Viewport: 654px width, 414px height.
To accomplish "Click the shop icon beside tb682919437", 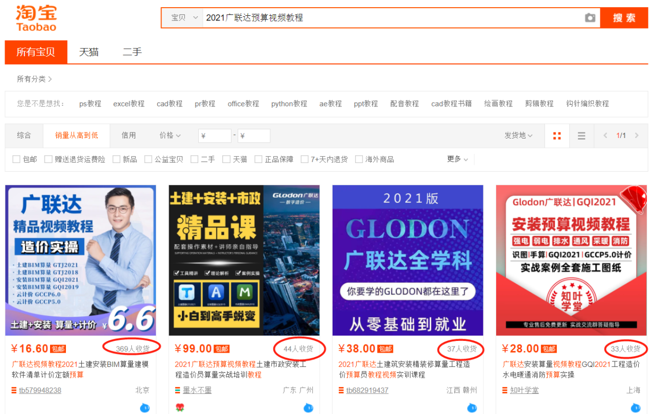I will [x=341, y=390].
